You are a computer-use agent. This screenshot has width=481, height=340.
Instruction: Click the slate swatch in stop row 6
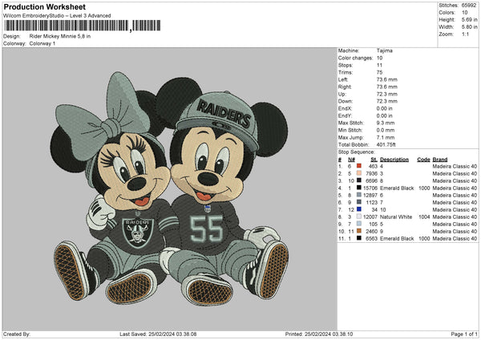(x=359, y=202)
